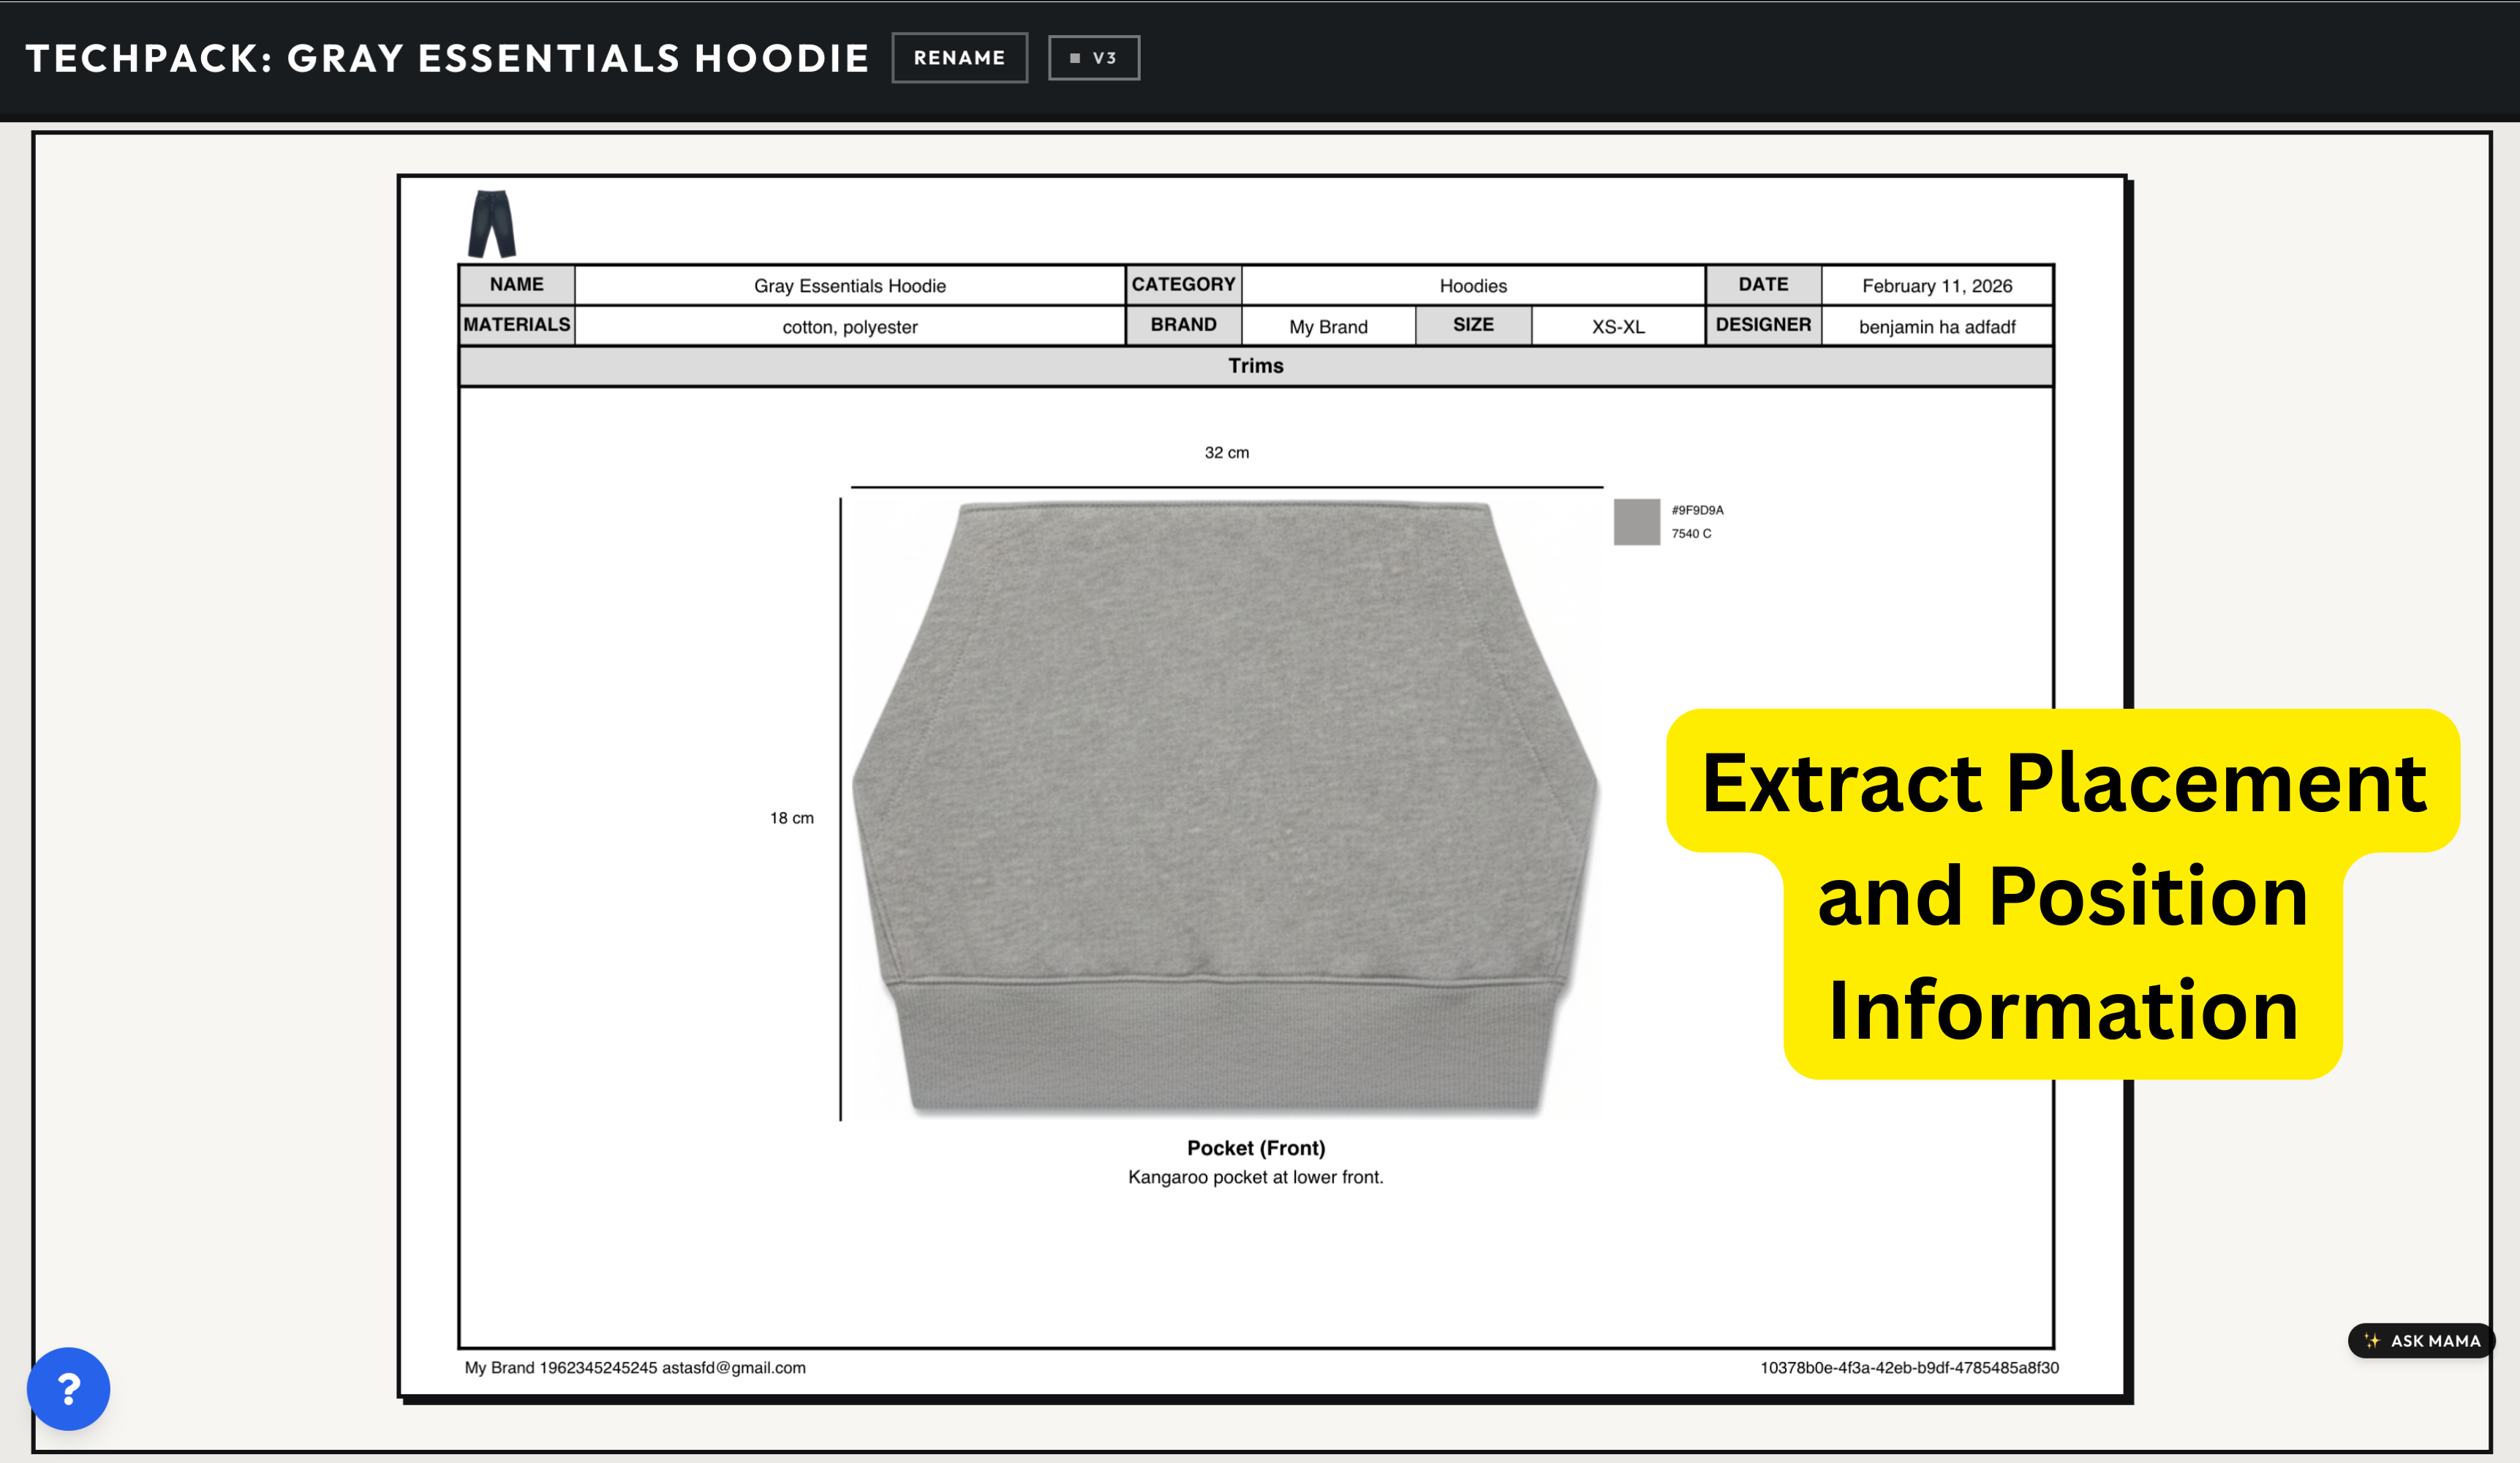Click the Trims section header
The height and width of the screenshot is (1463, 2520).
(1255, 366)
